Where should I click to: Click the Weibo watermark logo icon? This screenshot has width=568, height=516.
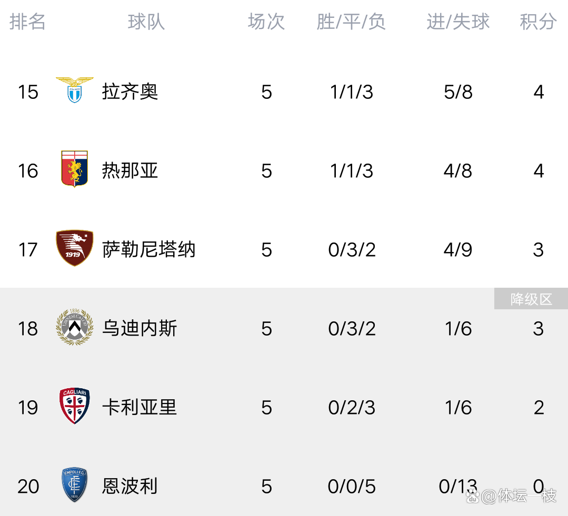click(x=473, y=495)
